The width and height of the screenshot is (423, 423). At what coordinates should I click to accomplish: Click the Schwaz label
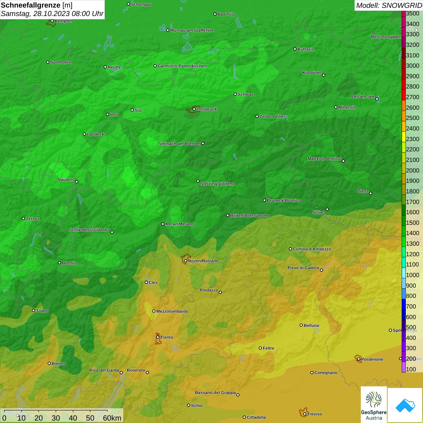(245, 94)
